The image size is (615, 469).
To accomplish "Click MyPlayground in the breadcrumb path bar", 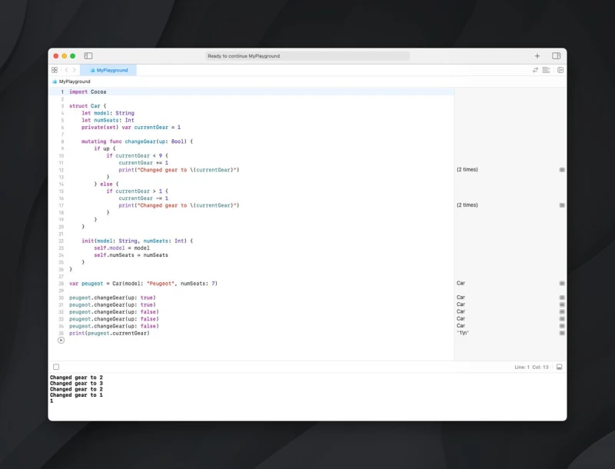I will click(74, 81).
